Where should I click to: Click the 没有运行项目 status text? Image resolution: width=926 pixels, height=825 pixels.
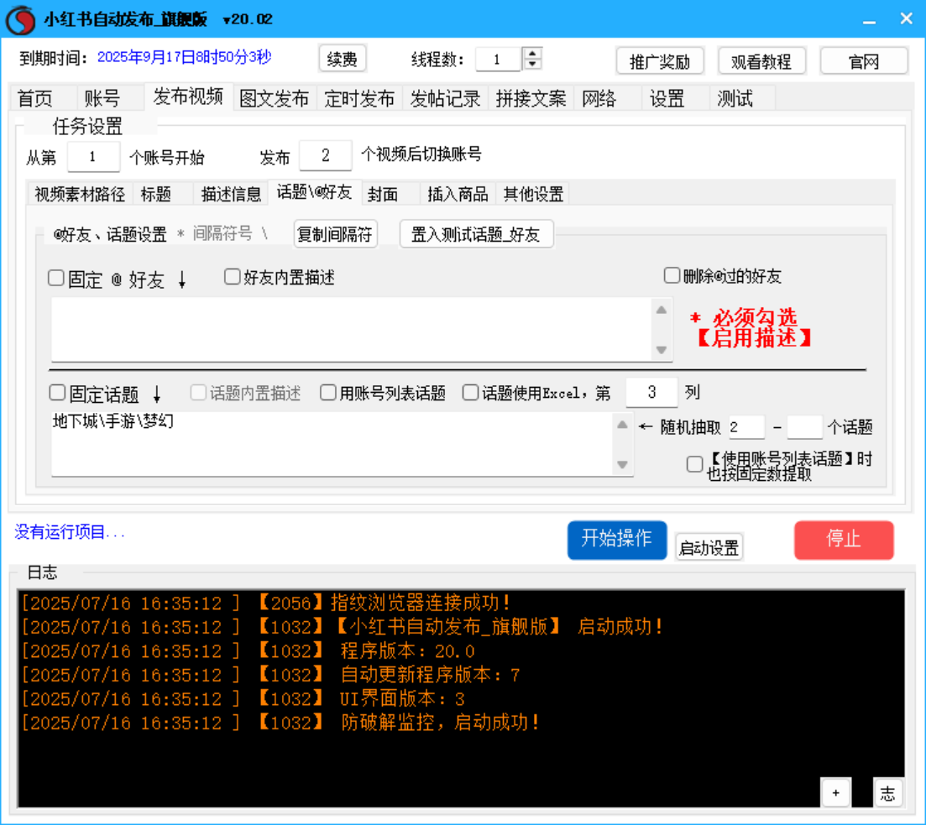pyautogui.click(x=70, y=532)
